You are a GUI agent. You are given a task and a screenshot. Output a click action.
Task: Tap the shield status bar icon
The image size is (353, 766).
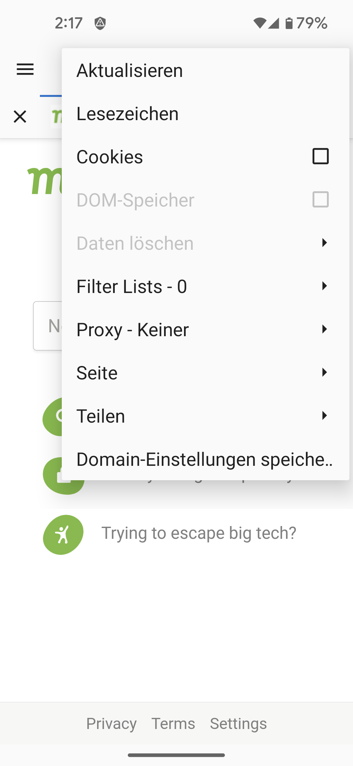100,23
